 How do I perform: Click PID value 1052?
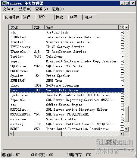[x=38, y=85]
